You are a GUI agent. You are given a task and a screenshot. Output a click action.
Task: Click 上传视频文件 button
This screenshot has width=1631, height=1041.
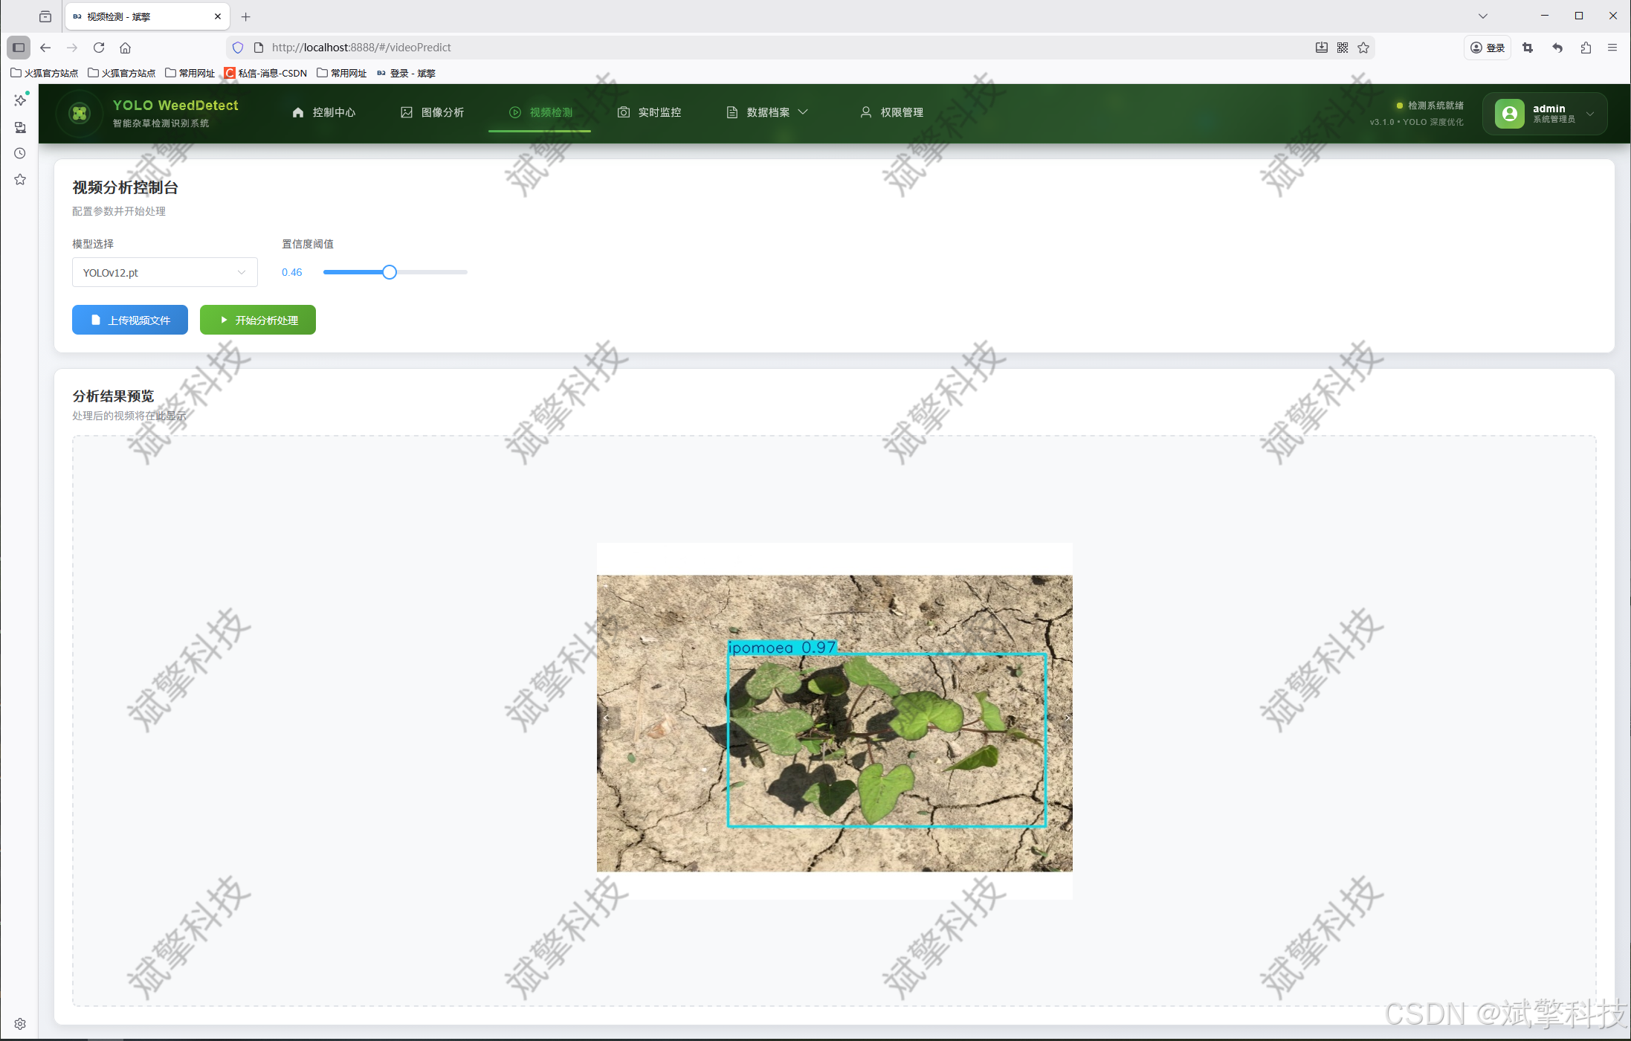(x=130, y=320)
